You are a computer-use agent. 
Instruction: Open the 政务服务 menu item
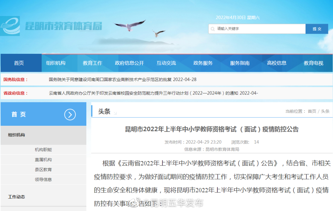tap(203, 63)
